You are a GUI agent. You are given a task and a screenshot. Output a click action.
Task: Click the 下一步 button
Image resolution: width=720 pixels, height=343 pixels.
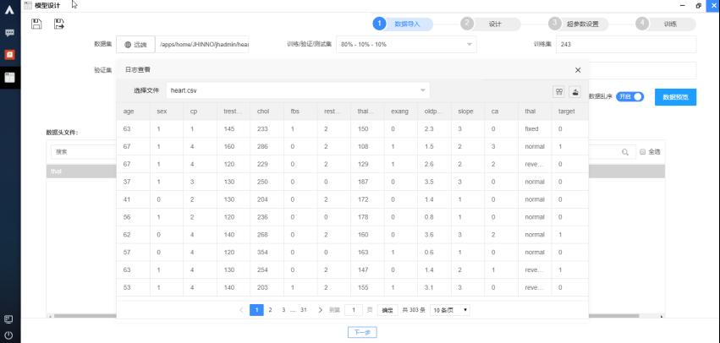pyautogui.click(x=361, y=332)
